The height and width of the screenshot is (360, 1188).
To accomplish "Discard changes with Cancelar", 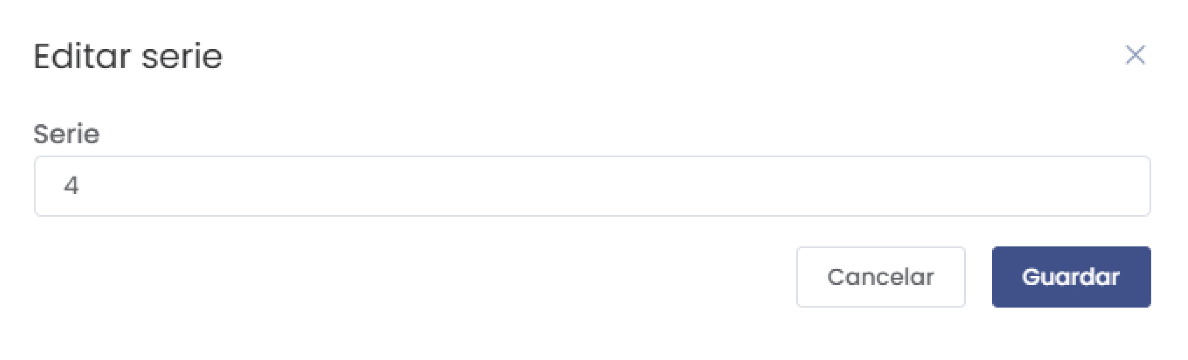I will [880, 277].
